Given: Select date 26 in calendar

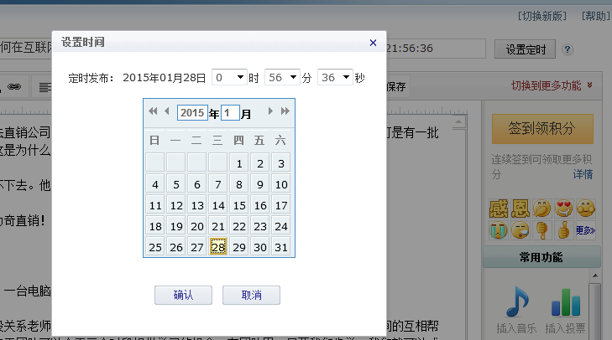Looking at the screenshot, I should tap(176, 247).
